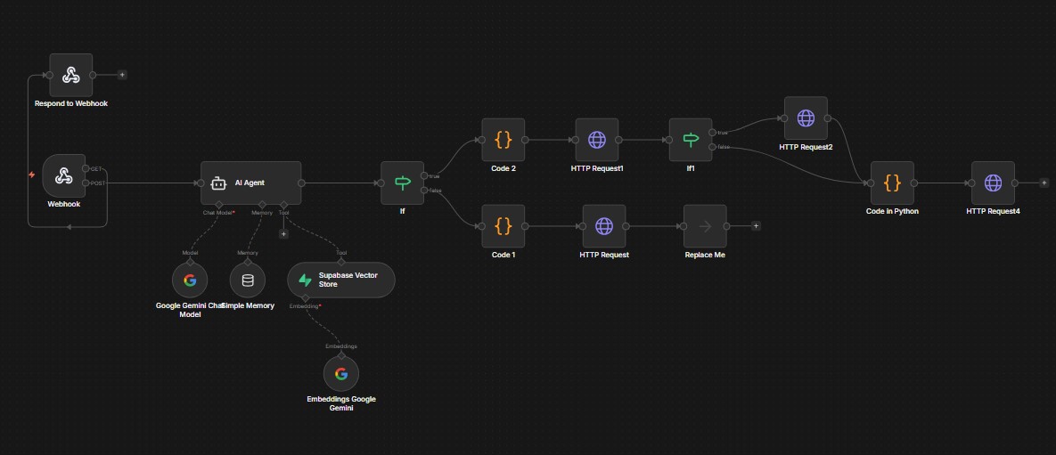Open the AI Agent node
Screen dimensions: 1056x455
[x=250, y=183]
